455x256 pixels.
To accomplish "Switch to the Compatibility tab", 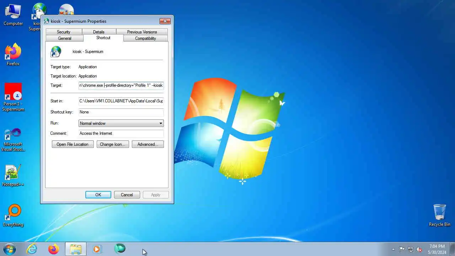I will (145, 38).
